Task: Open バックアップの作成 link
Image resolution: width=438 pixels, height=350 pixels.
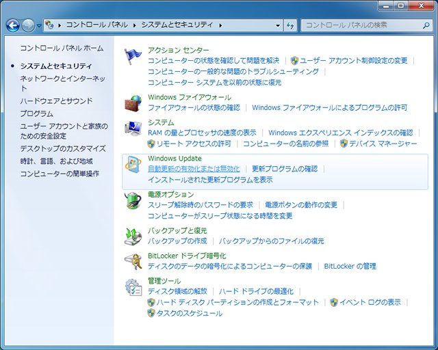Action: (x=177, y=241)
